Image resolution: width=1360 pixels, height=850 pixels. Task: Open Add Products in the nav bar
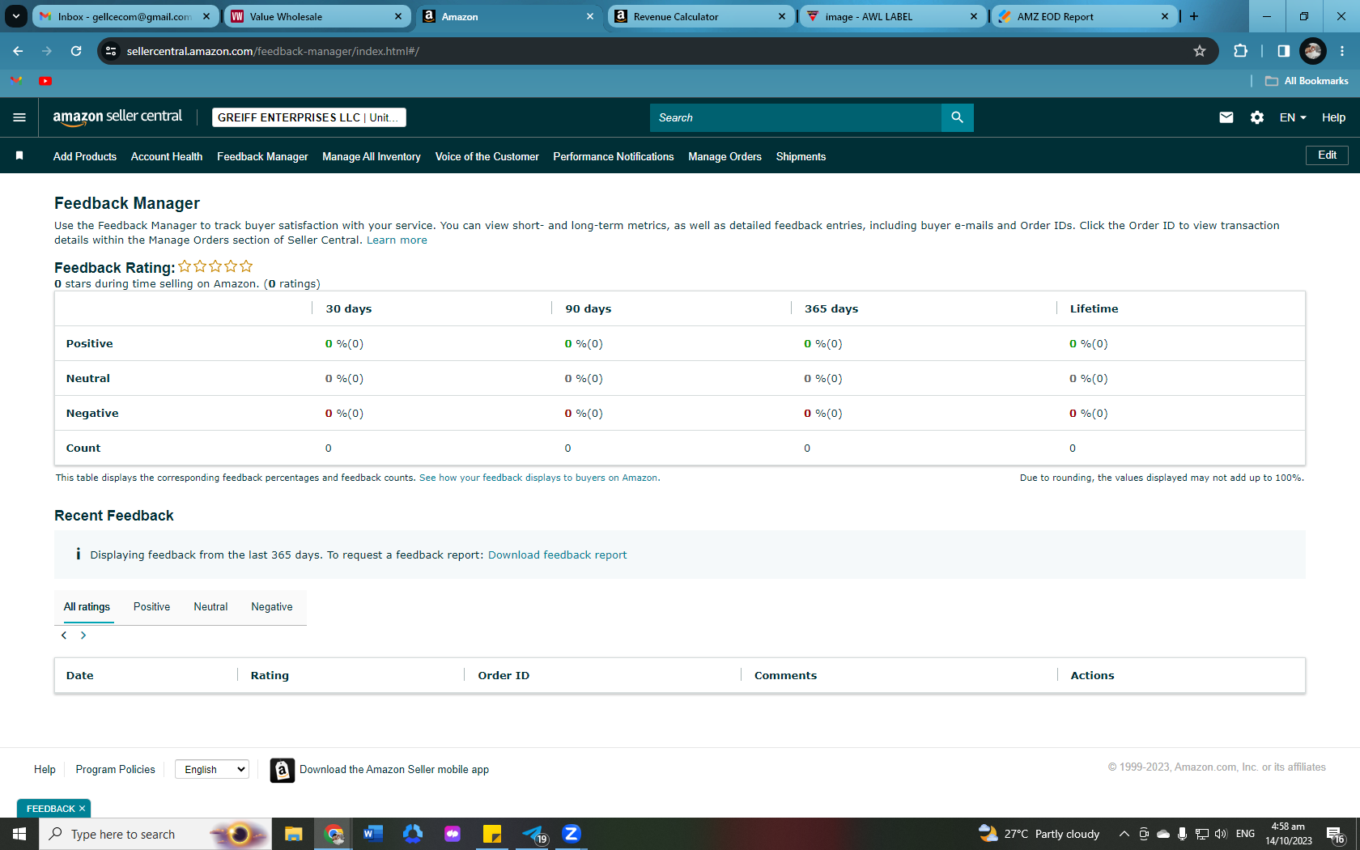pyautogui.click(x=85, y=156)
